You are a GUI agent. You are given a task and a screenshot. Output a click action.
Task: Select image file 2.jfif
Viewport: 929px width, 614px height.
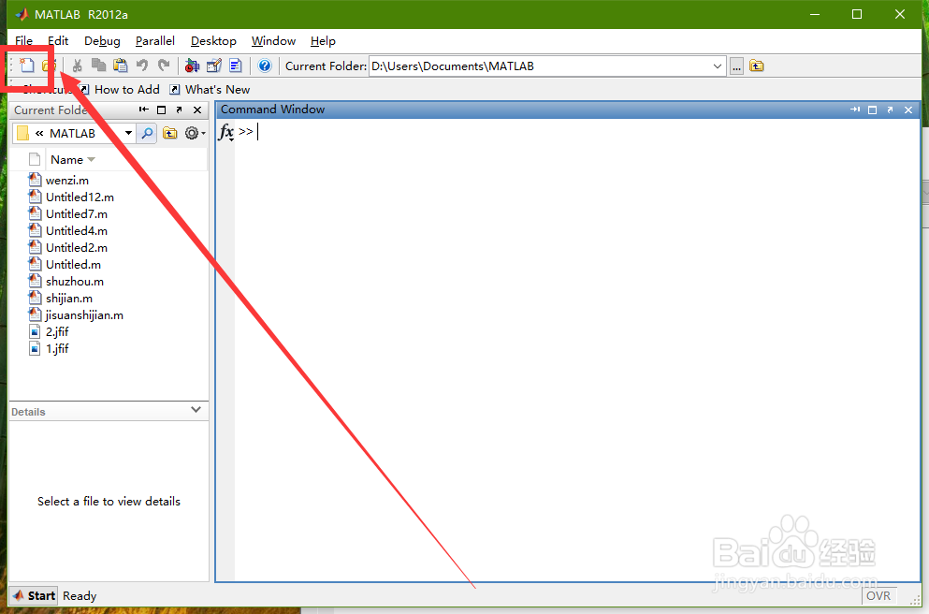click(57, 332)
